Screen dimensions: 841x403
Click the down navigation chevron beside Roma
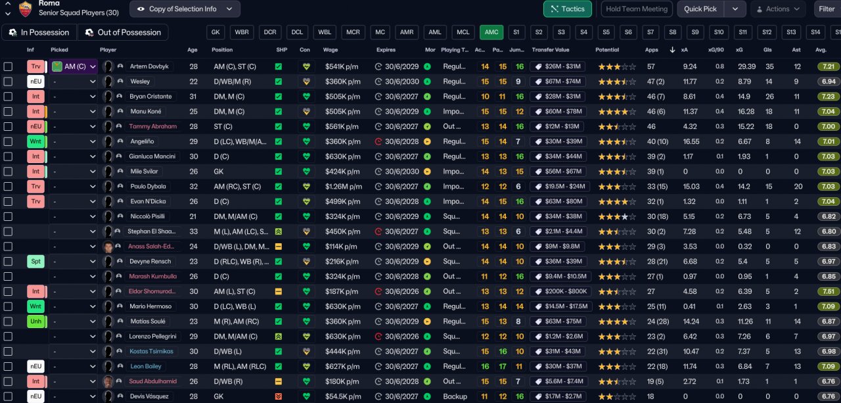click(x=7, y=13)
